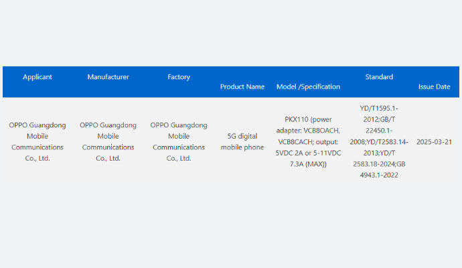This screenshot has height=268, width=462.
Task: Select the OPPO cell under Applicant
Action: click(37, 141)
